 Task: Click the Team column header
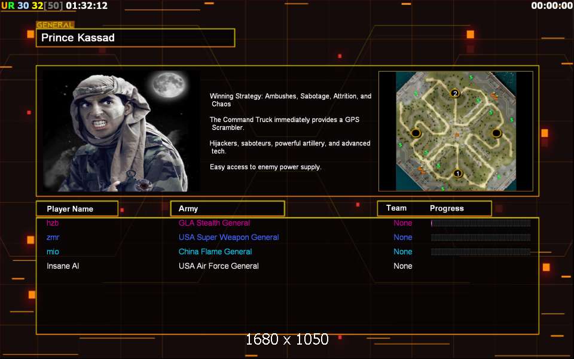tap(396, 208)
